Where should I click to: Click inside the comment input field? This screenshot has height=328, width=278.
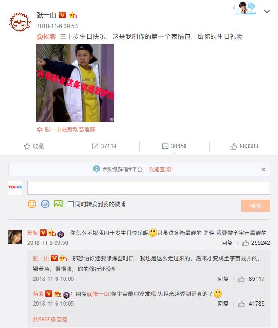coord(149,188)
